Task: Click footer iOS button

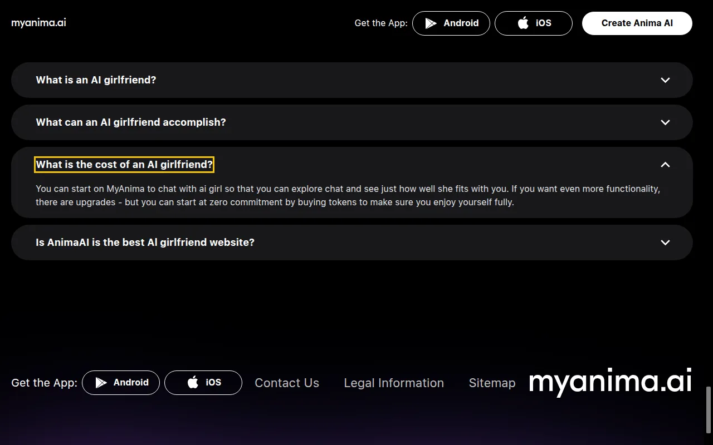Action: (203, 383)
